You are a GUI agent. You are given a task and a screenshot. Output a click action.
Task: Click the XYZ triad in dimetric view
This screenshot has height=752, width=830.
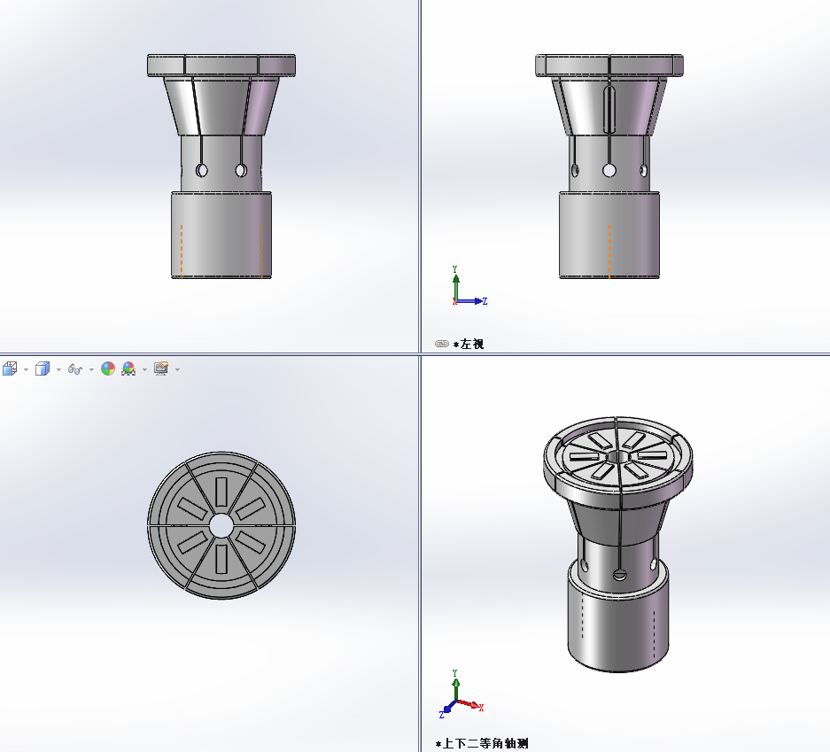coord(461,694)
